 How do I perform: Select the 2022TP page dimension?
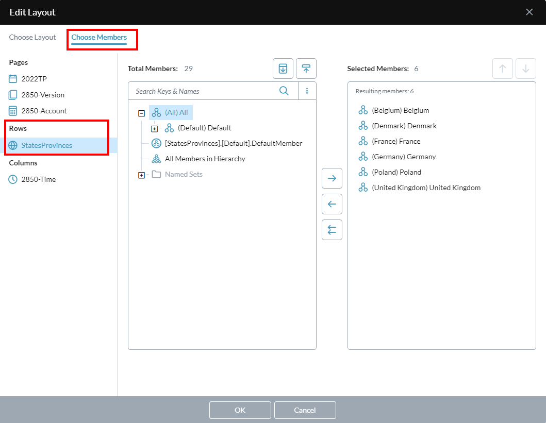(x=34, y=79)
